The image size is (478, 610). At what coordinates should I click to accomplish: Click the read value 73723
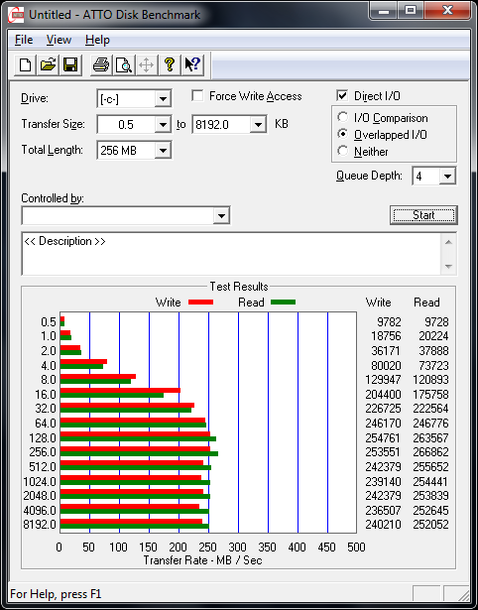point(433,366)
